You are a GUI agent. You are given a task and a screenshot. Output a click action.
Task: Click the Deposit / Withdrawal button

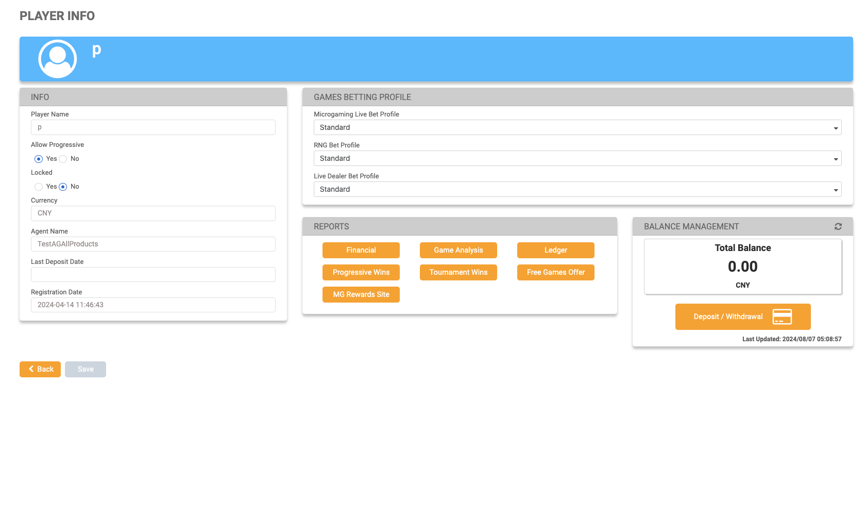pyautogui.click(x=728, y=317)
